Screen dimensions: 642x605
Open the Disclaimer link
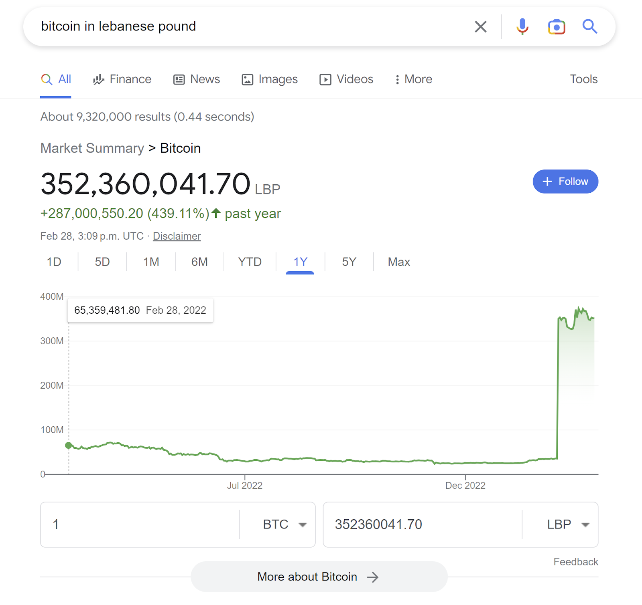coord(177,236)
